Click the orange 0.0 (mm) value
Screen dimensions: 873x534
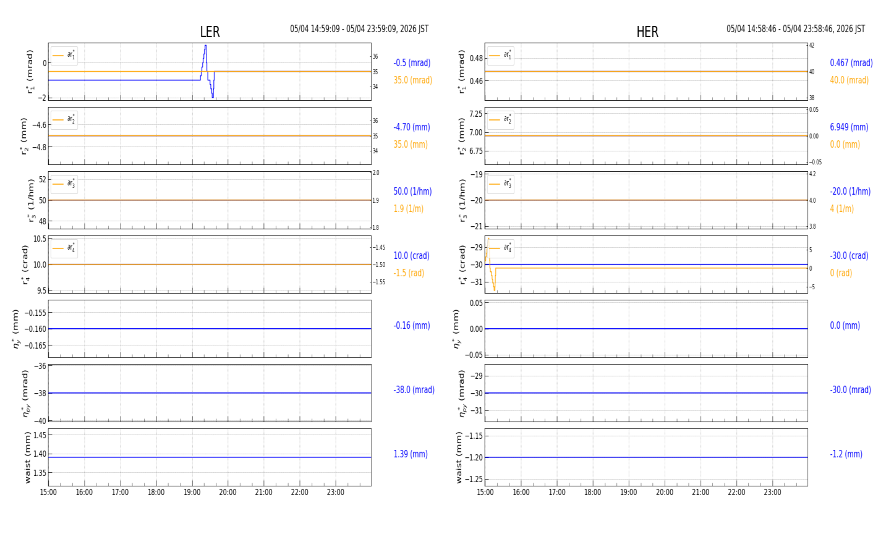845,145
